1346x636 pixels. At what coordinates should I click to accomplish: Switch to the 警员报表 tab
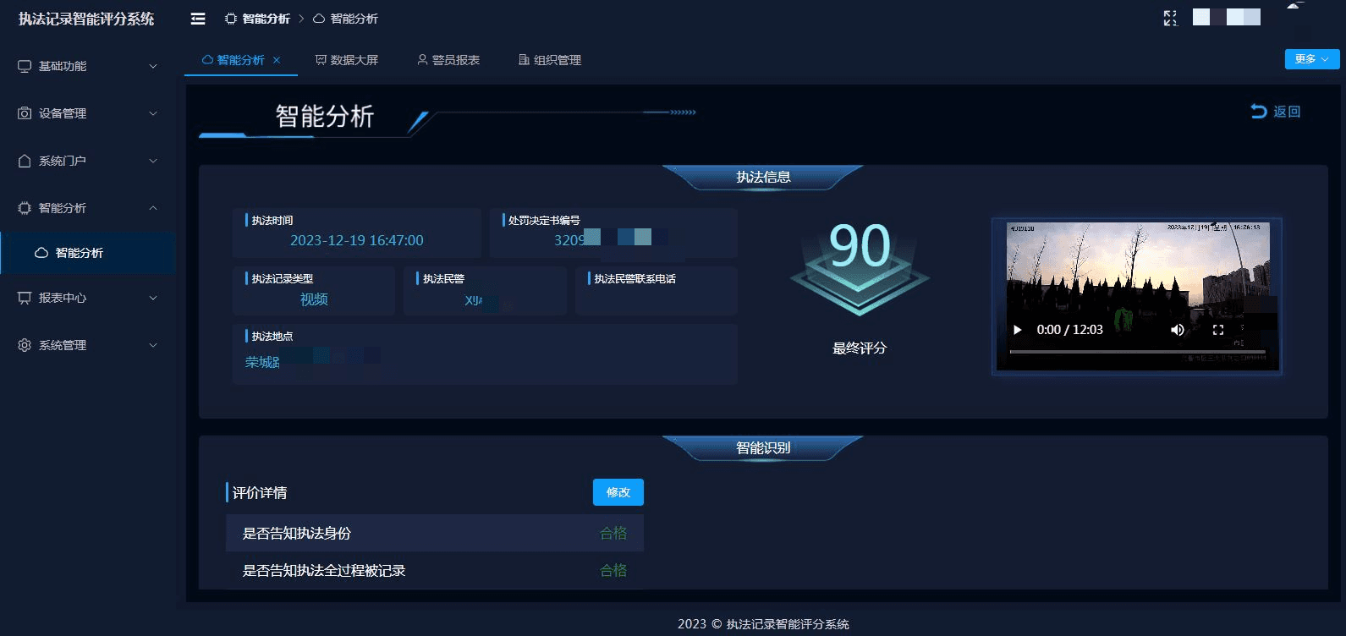coord(448,60)
